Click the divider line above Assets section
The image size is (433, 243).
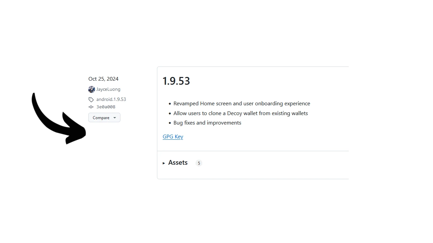[253, 151]
